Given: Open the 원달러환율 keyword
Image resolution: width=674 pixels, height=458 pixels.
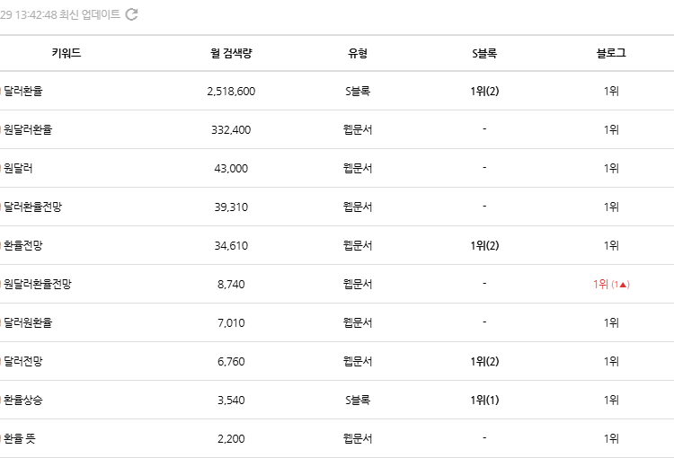Looking at the screenshot, I should [28, 129].
